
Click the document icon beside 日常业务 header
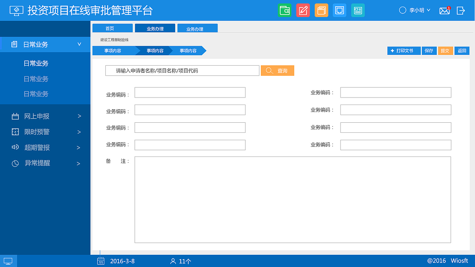(14, 44)
